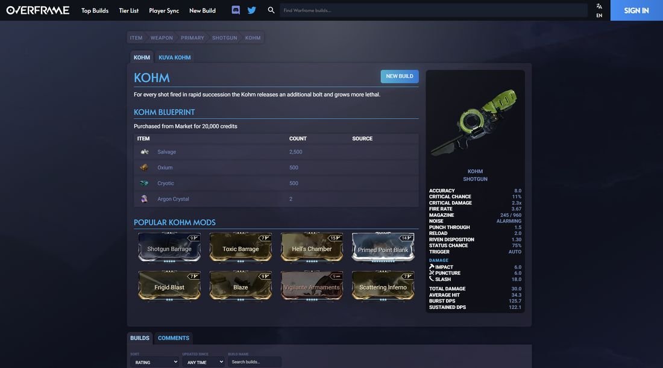Open the Oxium item link

tap(165, 167)
